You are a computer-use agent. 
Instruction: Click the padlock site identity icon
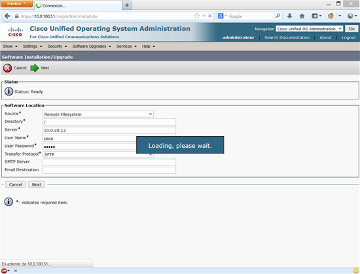[x=16, y=16]
